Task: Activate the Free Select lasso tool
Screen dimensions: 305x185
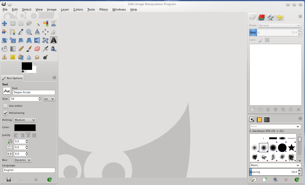Action: [x=29, y=24]
